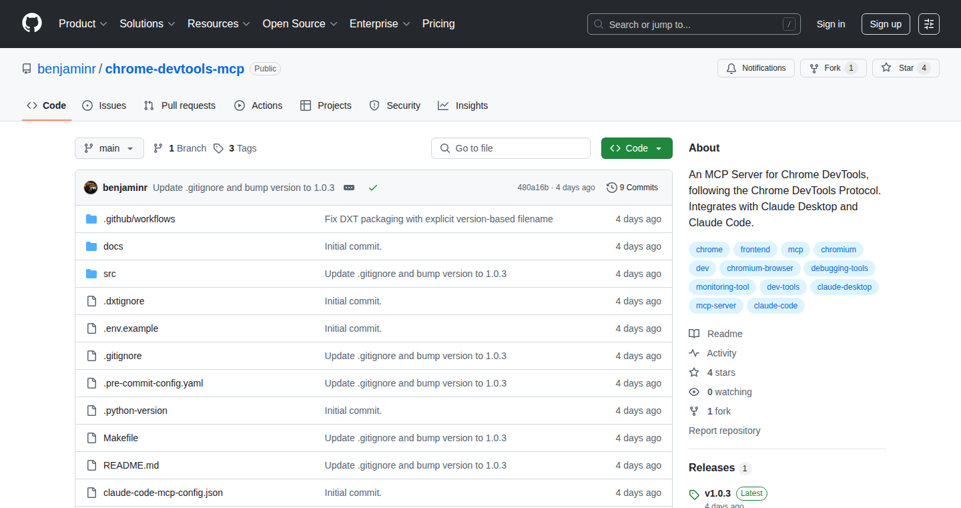Open the .python-version file
961x508 pixels.
click(135, 411)
